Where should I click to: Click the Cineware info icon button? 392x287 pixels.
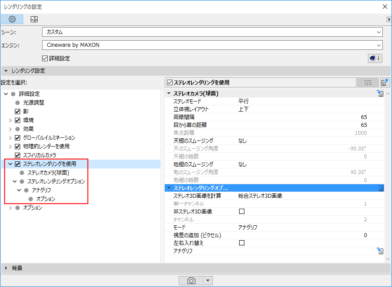375,58
